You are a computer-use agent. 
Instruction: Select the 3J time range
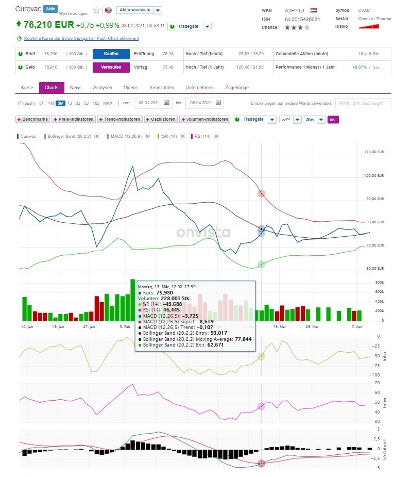pos(78,104)
